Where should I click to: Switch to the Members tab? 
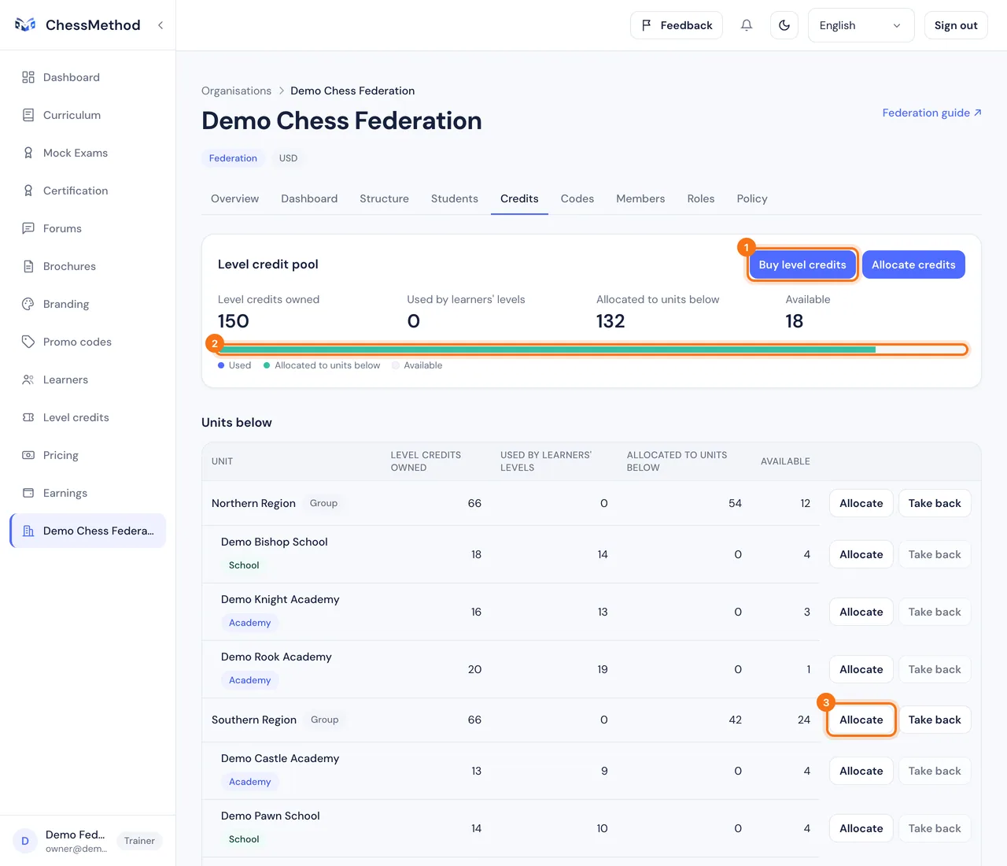click(x=640, y=198)
